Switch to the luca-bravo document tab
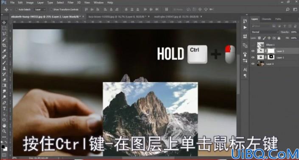Viewport: 299px width, 160px height. tap(117, 17)
